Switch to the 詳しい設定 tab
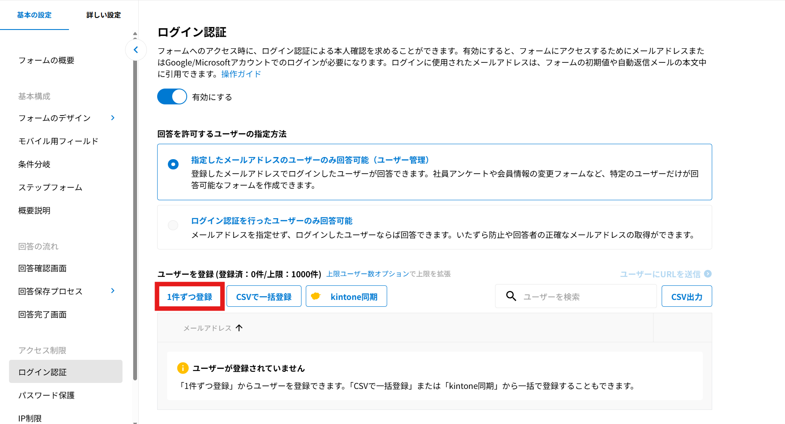785x424 pixels. coord(103,15)
